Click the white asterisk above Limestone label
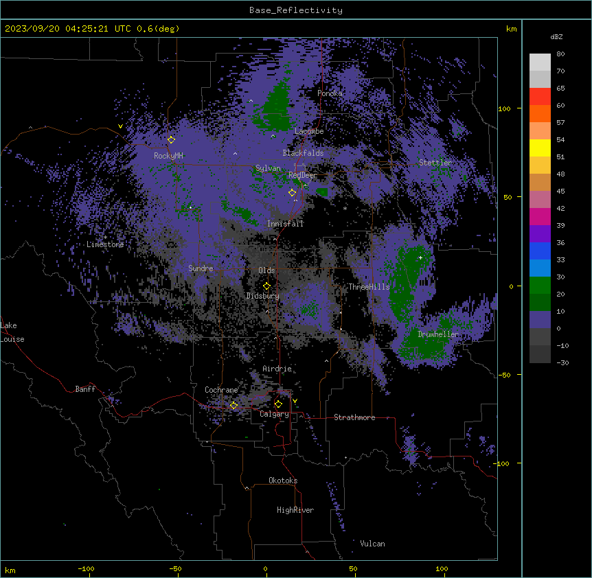The image size is (592, 578). [x=105, y=238]
